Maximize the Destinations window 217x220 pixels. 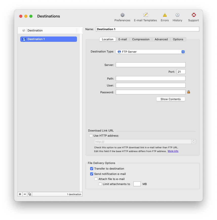(x=31, y=16)
